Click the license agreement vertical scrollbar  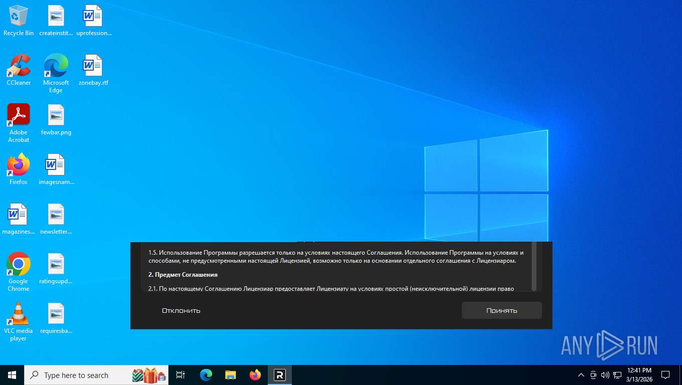click(534, 266)
